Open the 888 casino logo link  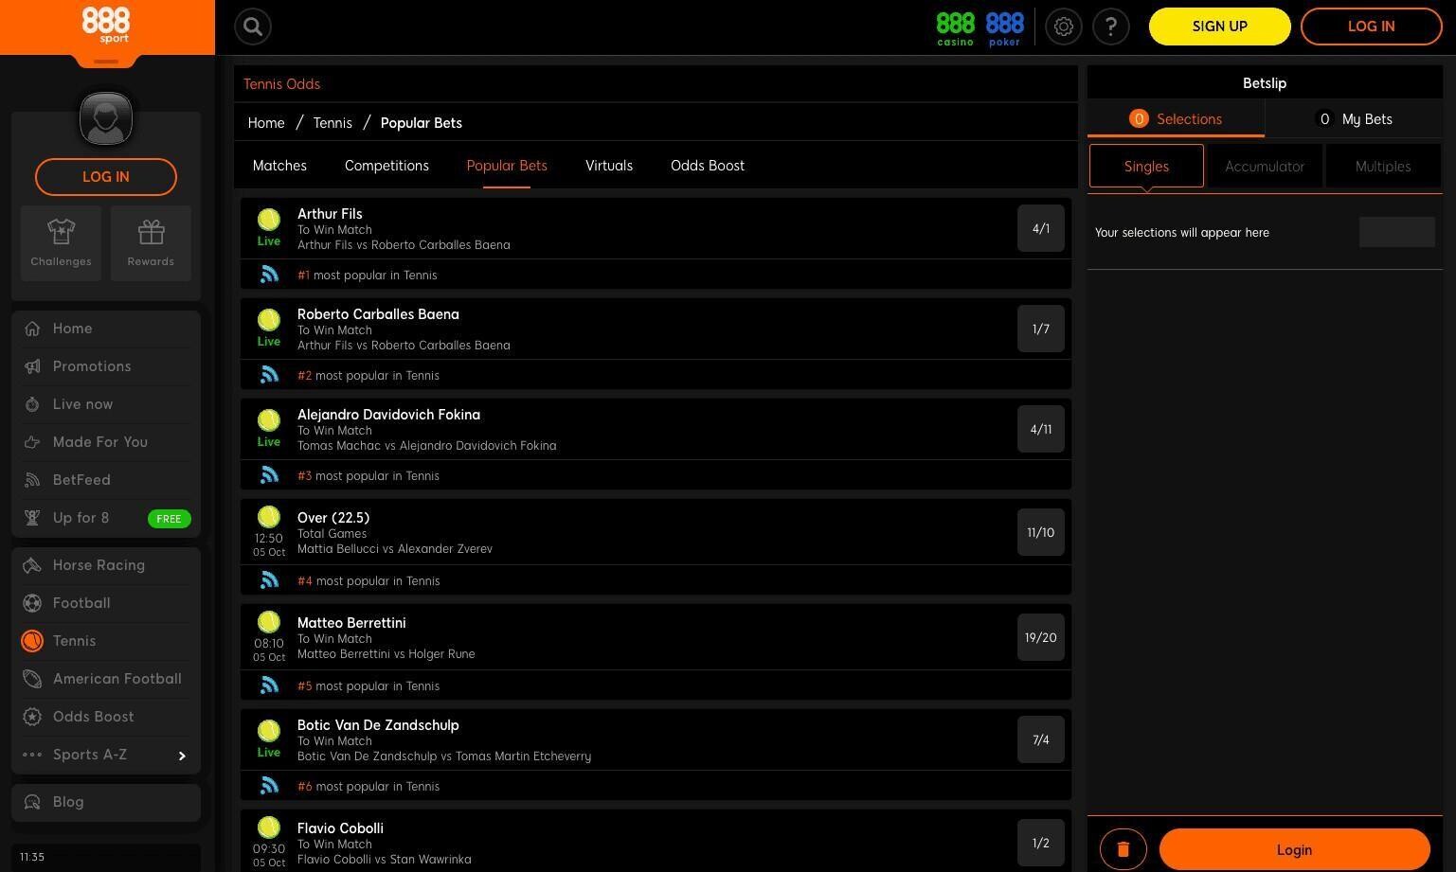click(x=955, y=28)
